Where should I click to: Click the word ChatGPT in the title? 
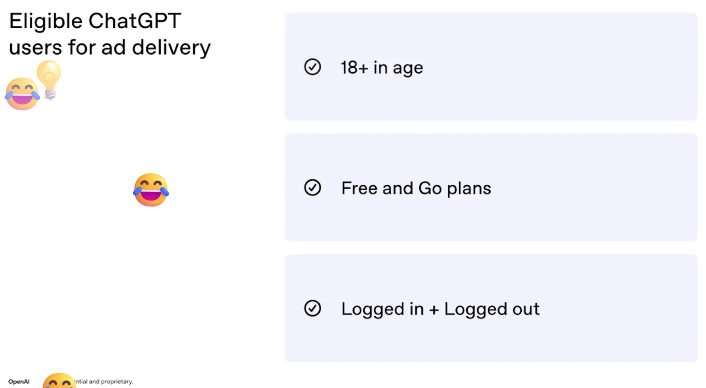135,21
